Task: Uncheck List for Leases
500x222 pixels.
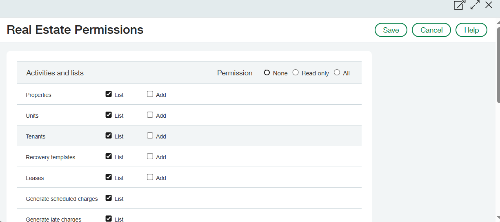Action: point(109,177)
